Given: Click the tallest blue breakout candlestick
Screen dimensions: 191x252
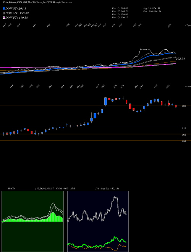Looking at the screenshot, I should [105, 102].
